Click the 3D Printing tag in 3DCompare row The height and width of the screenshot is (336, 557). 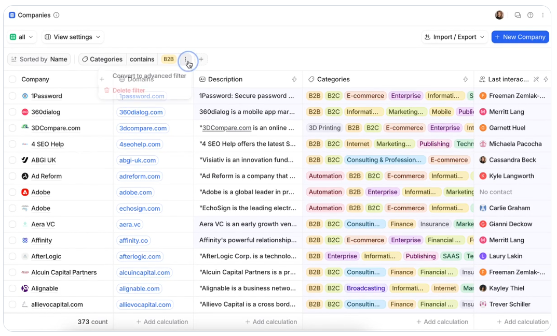pos(324,128)
